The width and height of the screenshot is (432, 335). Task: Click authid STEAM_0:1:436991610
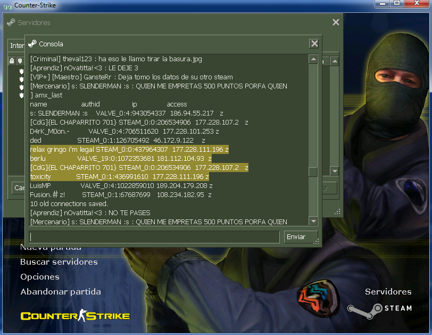point(112,177)
